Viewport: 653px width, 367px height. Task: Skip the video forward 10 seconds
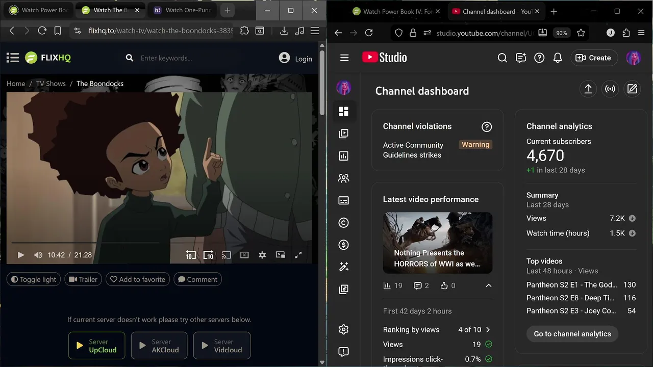pyautogui.click(x=208, y=255)
